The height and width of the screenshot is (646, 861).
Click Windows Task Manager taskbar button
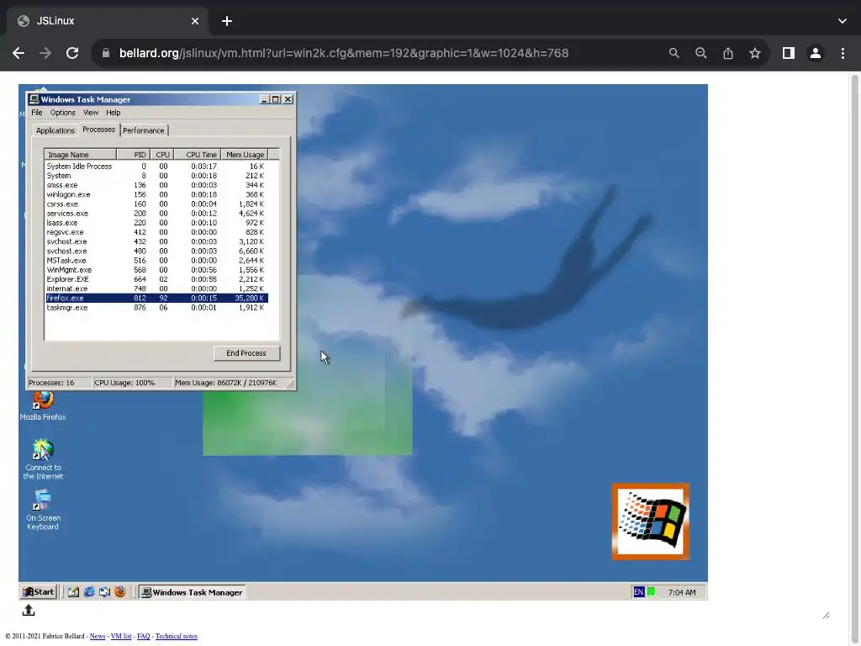pyautogui.click(x=192, y=592)
